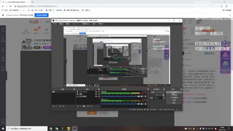Open OBS 帮助(H) menu

coord(100,24)
